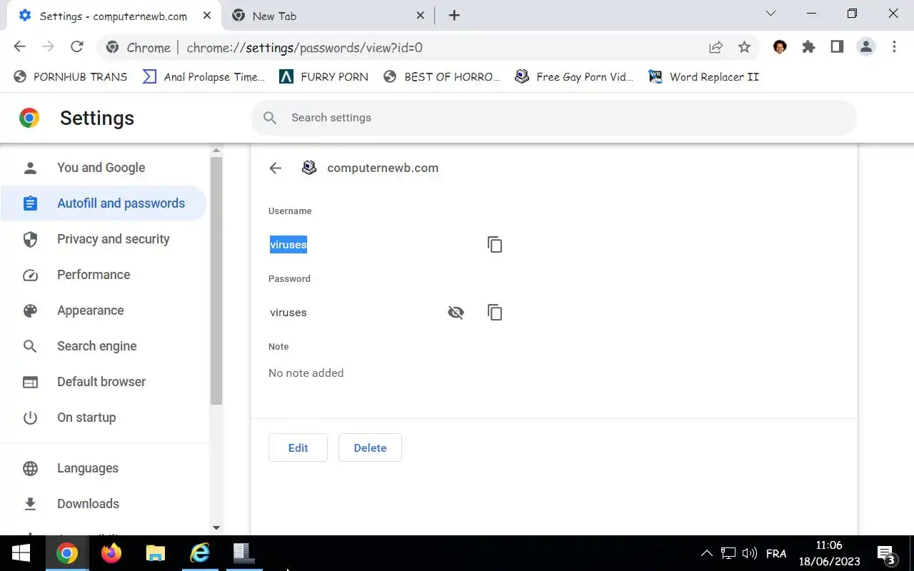Click the No note added text
Screen dimensions: 914x571
(x=306, y=373)
